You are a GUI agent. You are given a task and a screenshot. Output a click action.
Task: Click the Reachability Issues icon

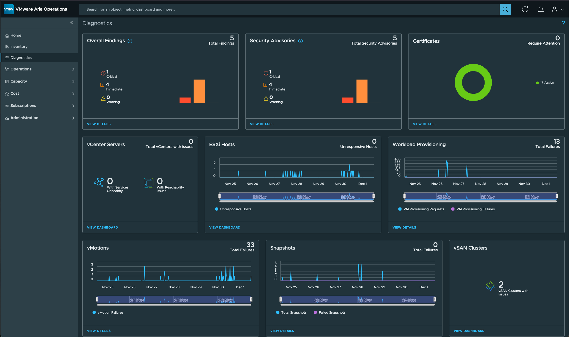[149, 183]
